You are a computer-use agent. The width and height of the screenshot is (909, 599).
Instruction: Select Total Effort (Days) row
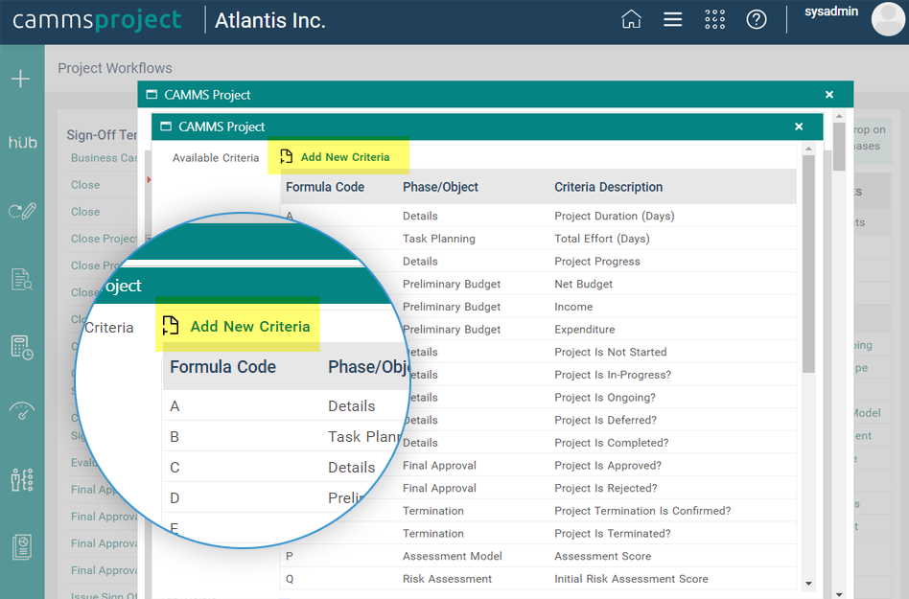538,239
